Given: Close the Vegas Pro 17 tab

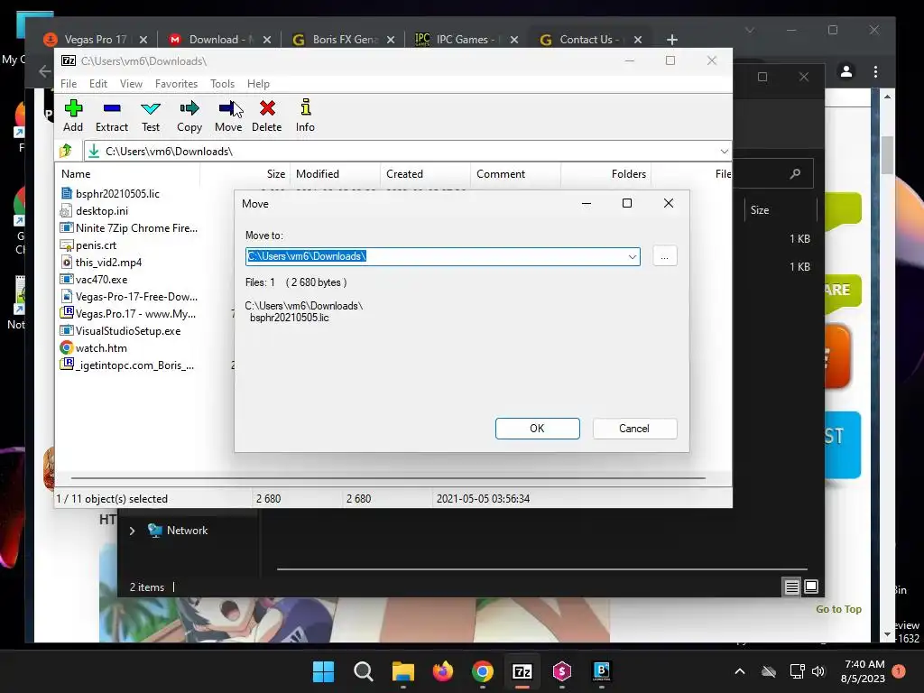Looking at the screenshot, I should point(143,40).
